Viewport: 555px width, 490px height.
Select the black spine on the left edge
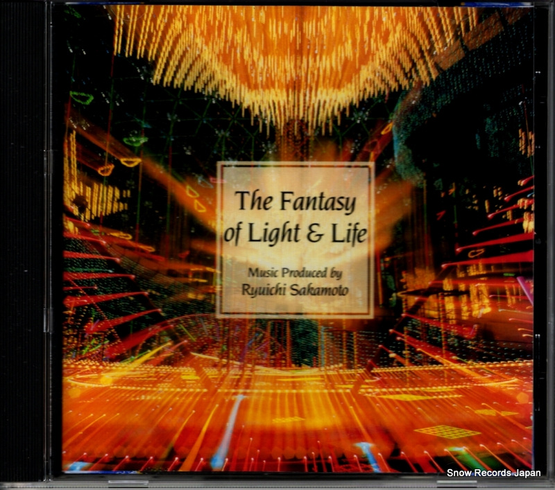(x=21, y=243)
